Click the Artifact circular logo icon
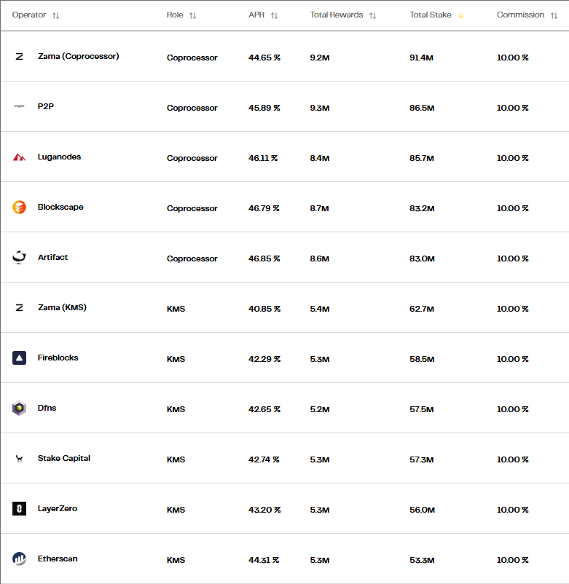Viewport: 569px width, 584px height. point(19,257)
